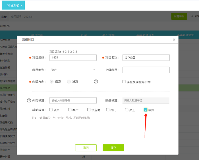Click the help icon beside 余额方向
Image resolution: width=199 pixels, height=160 pixels.
(96, 82)
